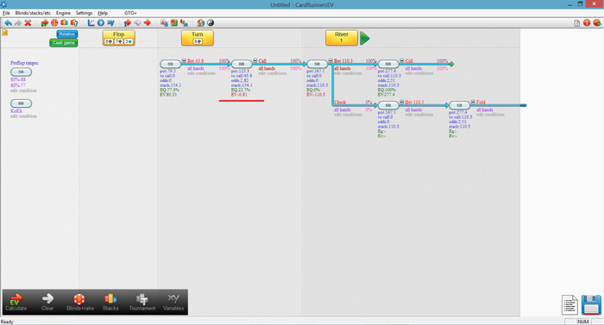Open Stacks from bottom panel
604x325 pixels.
coord(110,303)
